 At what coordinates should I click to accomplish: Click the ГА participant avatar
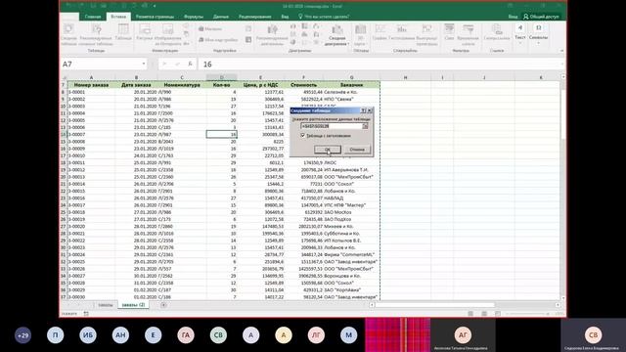[x=186, y=335]
